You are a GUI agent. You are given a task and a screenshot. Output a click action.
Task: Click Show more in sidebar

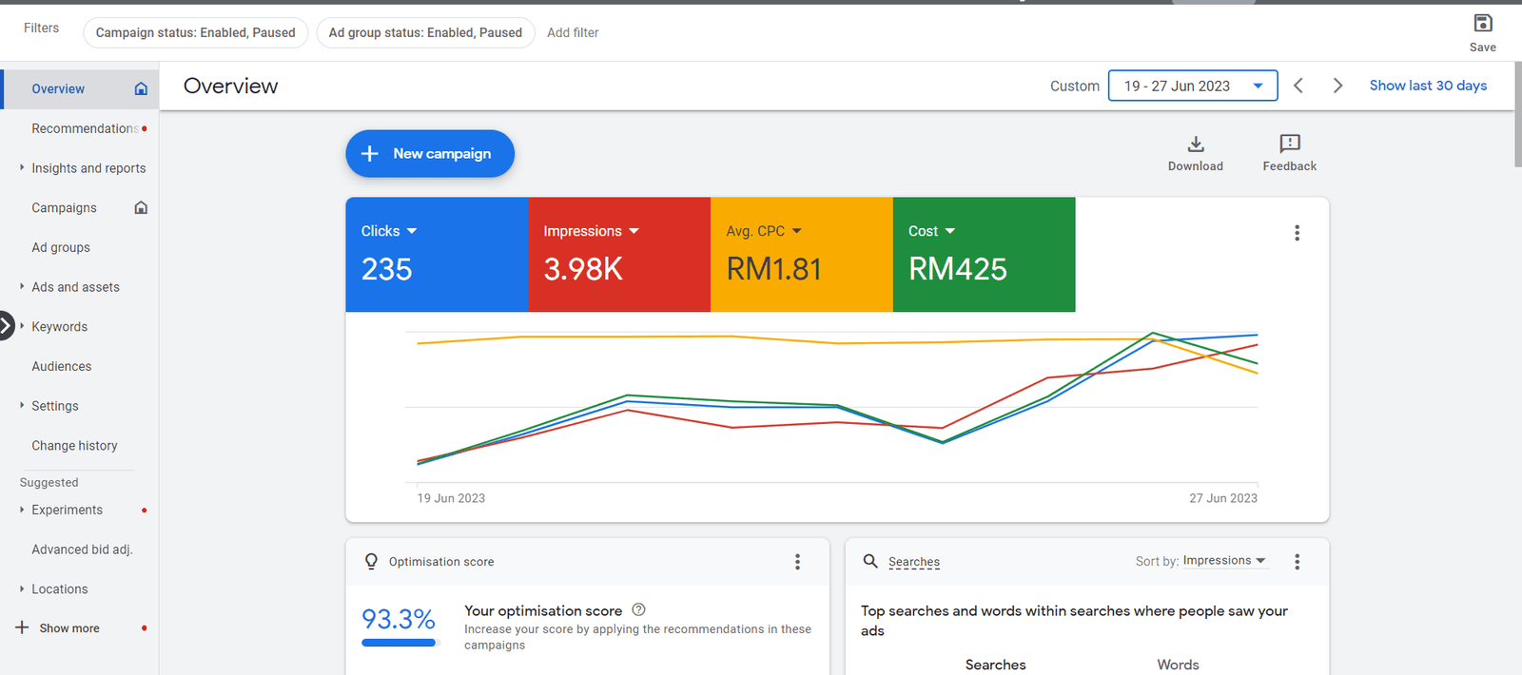tap(69, 628)
